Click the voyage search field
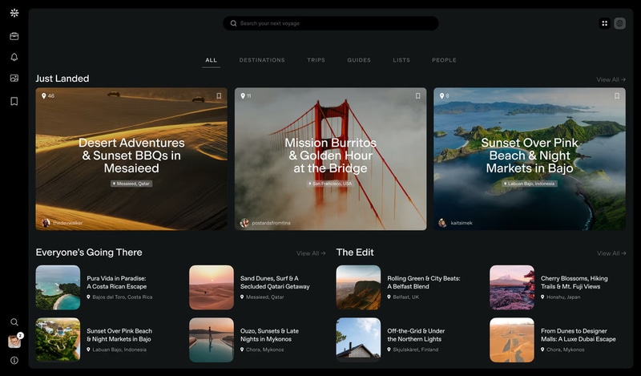Viewport: 641px width, 376px height. point(330,23)
